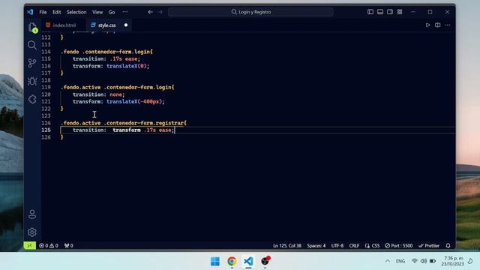
Task: Switch to the index.html tab
Action: (64, 25)
